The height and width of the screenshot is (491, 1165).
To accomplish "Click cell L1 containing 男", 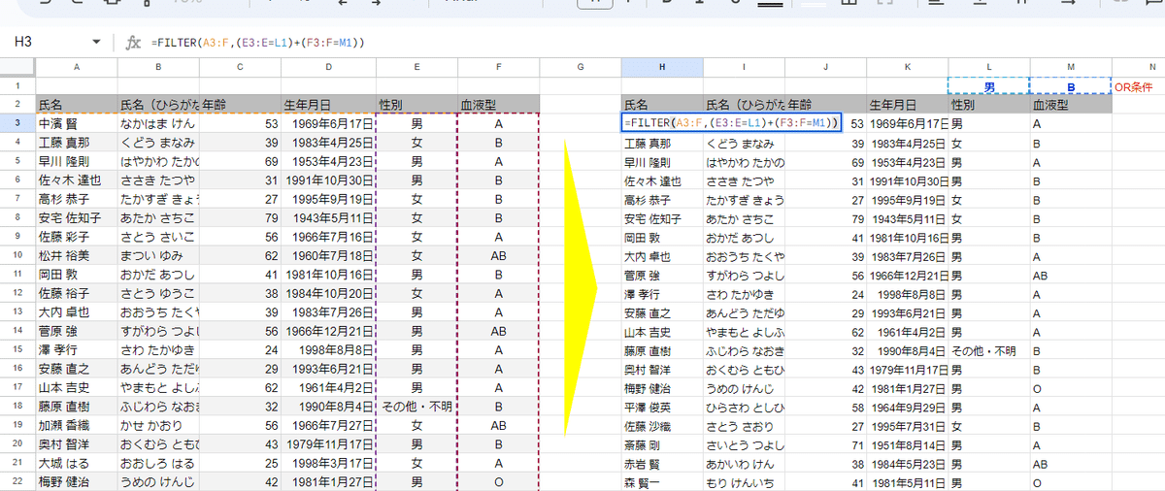I will [x=988, y=86].
